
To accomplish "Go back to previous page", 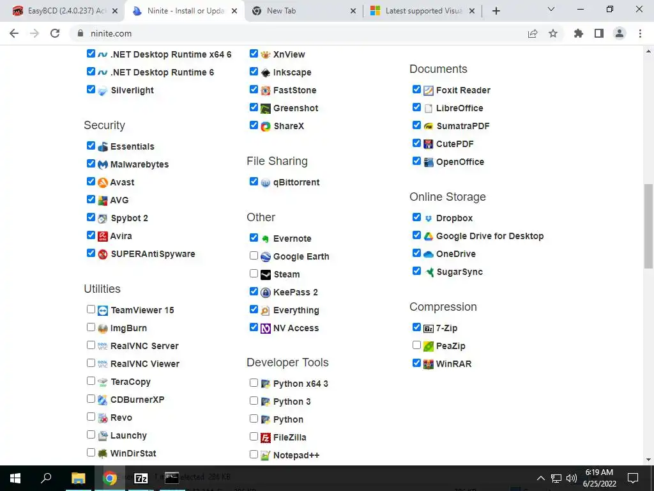I will pyautogui.click(x=14, y=33).
